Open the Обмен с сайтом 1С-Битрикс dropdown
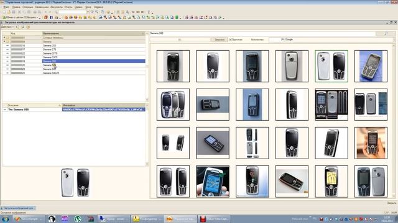This screenshot has width=398, height=223. click(21, 17)
